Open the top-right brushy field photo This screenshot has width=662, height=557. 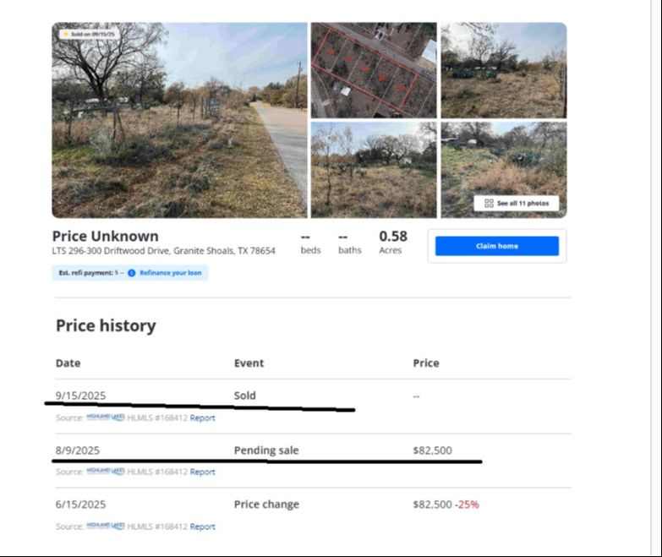[503, 70]
